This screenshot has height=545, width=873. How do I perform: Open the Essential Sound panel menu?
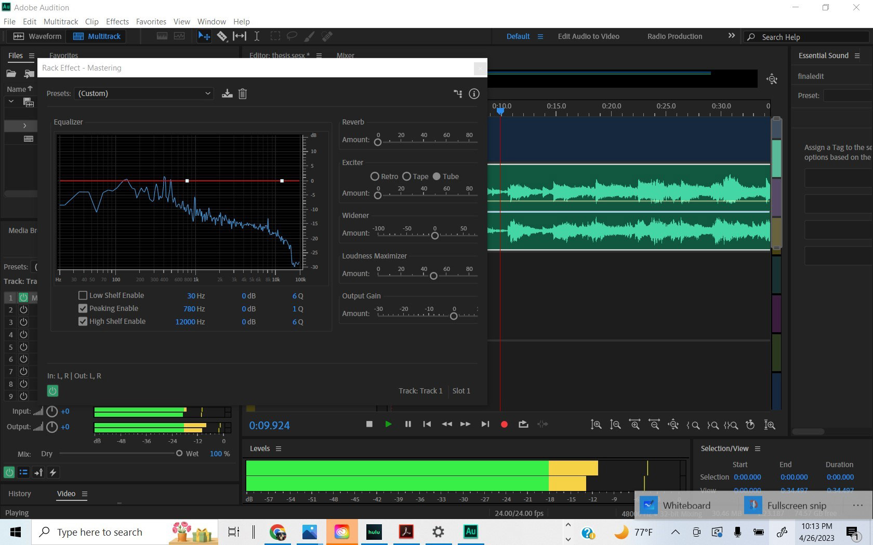857,56
